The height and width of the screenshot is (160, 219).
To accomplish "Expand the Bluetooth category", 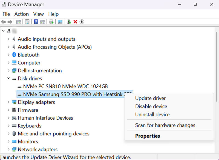I will click(x=8, y=55).
